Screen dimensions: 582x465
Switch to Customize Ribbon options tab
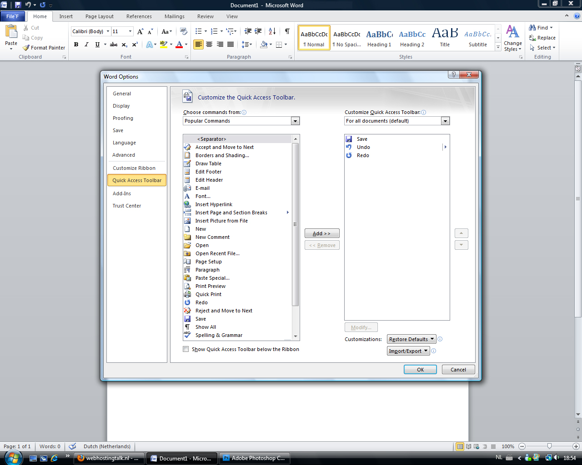[134, 168]
